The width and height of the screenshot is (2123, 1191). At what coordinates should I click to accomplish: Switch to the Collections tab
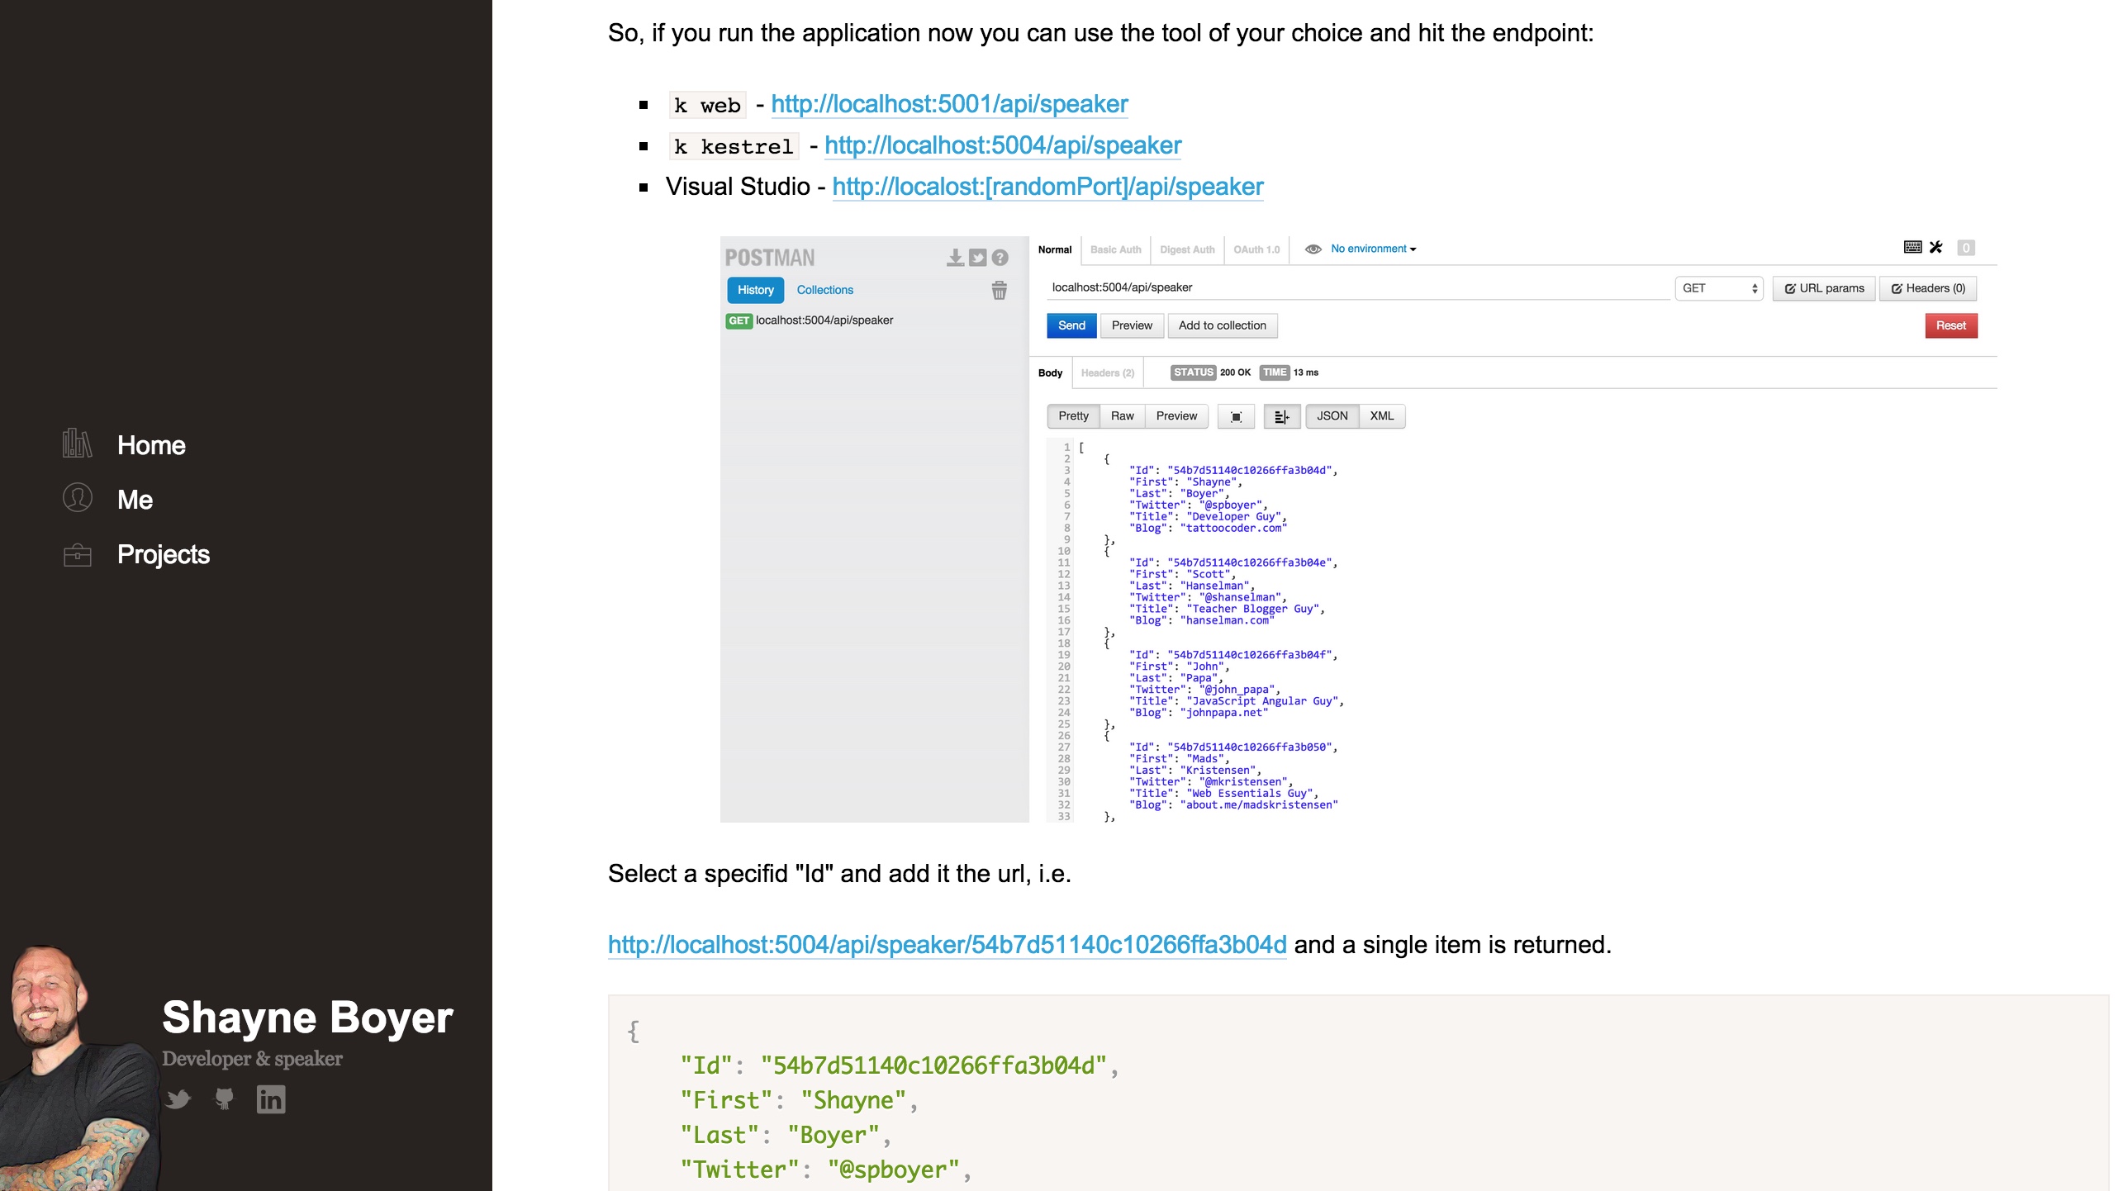point(824,290)
